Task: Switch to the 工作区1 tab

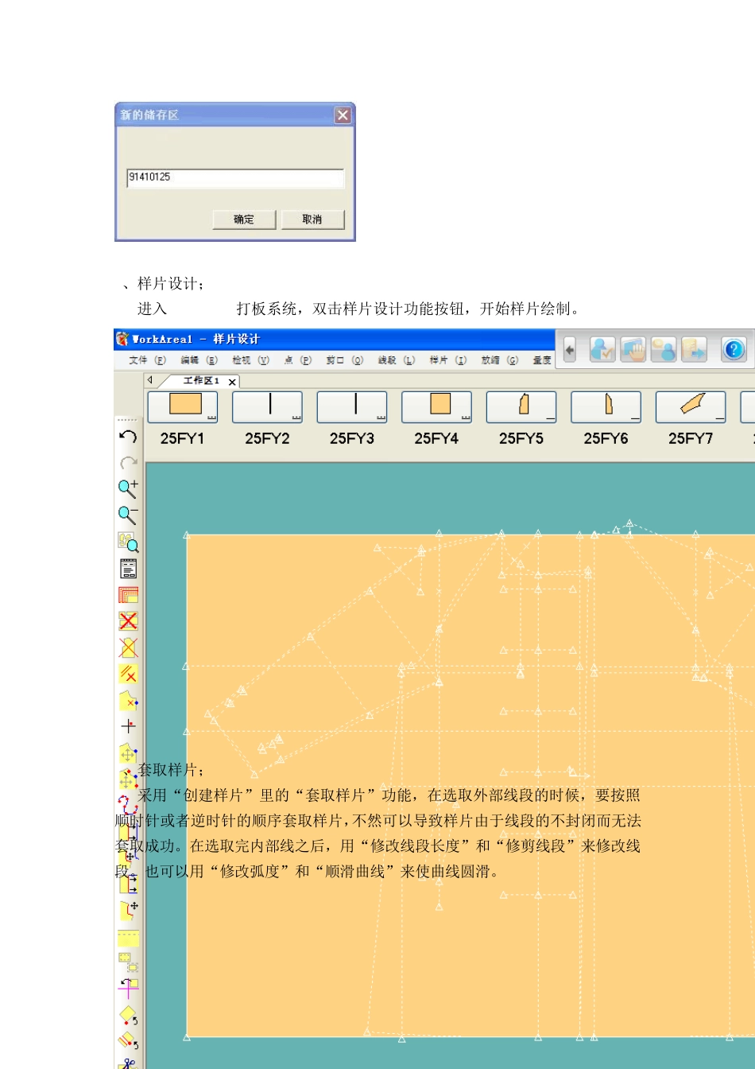Action: 201,381
